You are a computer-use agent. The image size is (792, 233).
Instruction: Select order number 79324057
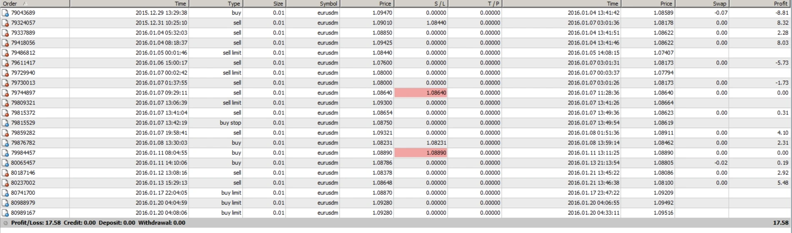click(23, 23)
